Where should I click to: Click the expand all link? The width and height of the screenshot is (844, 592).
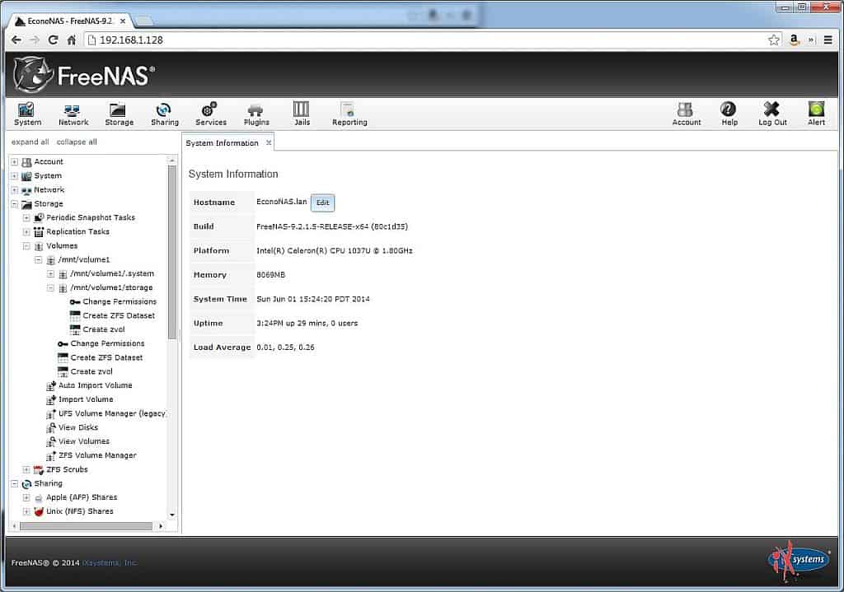(x=30, y=142)
